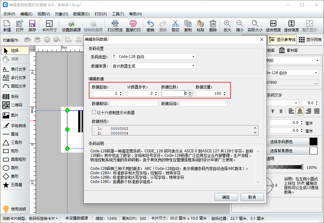The width and height of the screenshot is (324, 223).
Task: Switch to the 素材库 tab
Action: tap(288, 50)
